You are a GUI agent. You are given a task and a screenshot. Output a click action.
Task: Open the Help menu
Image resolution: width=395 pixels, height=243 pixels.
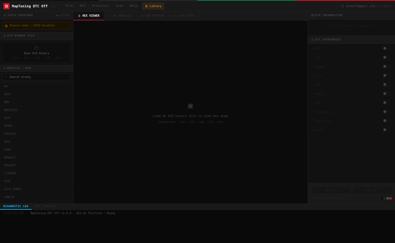[x=133, y=6]
